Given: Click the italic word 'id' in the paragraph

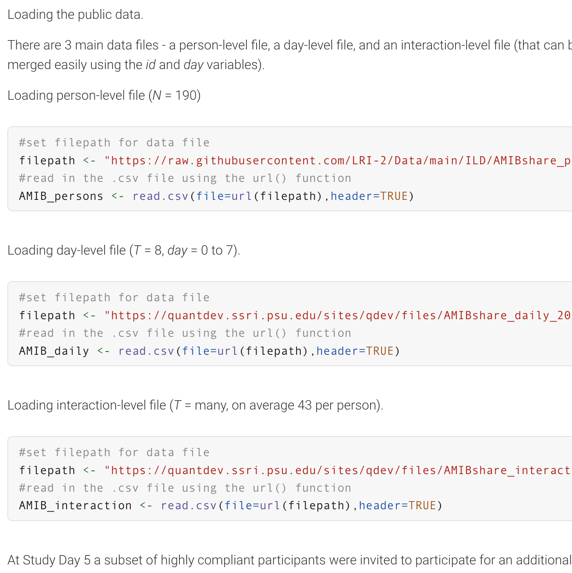Looking at the screenshot, I should pyautogui.click(x=150, y=65).
